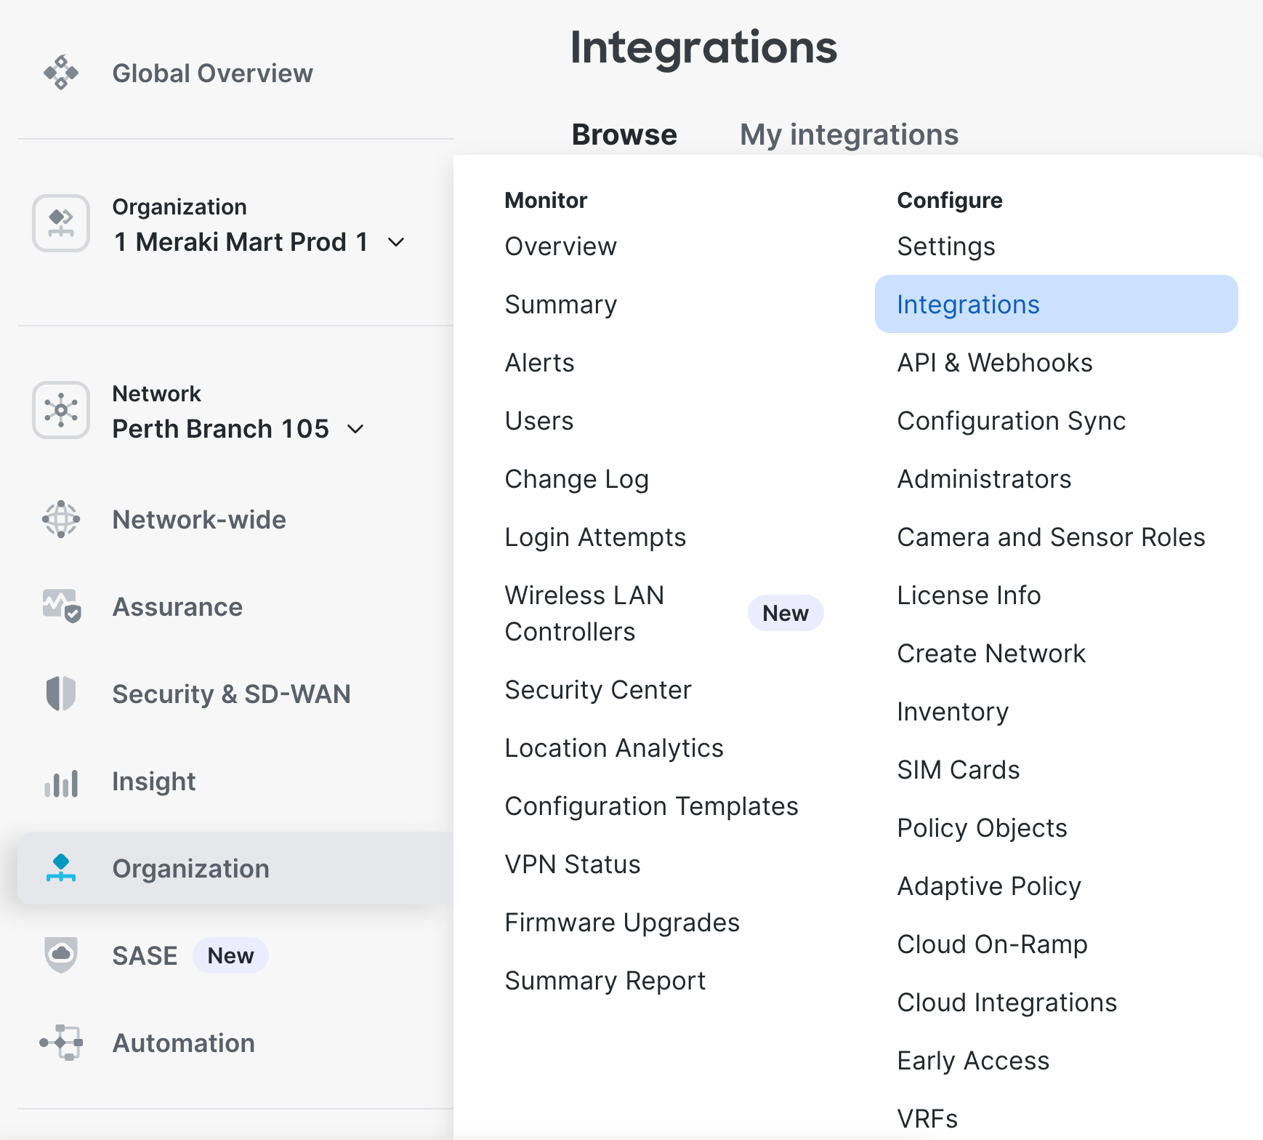Viewport: 1263px width, 1140px height.
Task: Expand the 1 Meraki Mart Prod 1 dropdown
Action: 396,242
